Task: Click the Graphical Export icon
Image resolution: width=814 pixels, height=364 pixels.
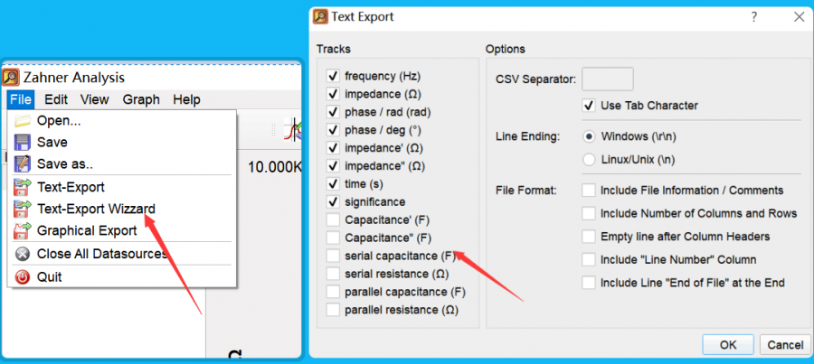Action: [x=23, y=230]
